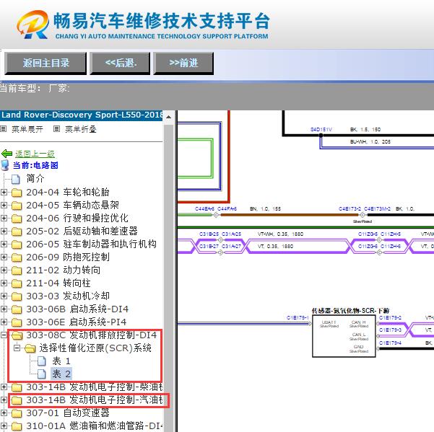This screenshot has height=432, width=434.
Task: Expand the 303-03 发动机冷却 node
Action: (x=4, y=296)
